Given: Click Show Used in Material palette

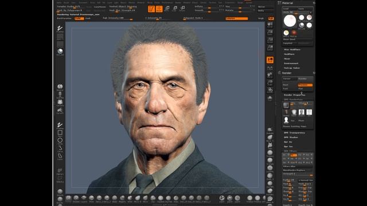Looking at the screenshot, I should (298, 39).
